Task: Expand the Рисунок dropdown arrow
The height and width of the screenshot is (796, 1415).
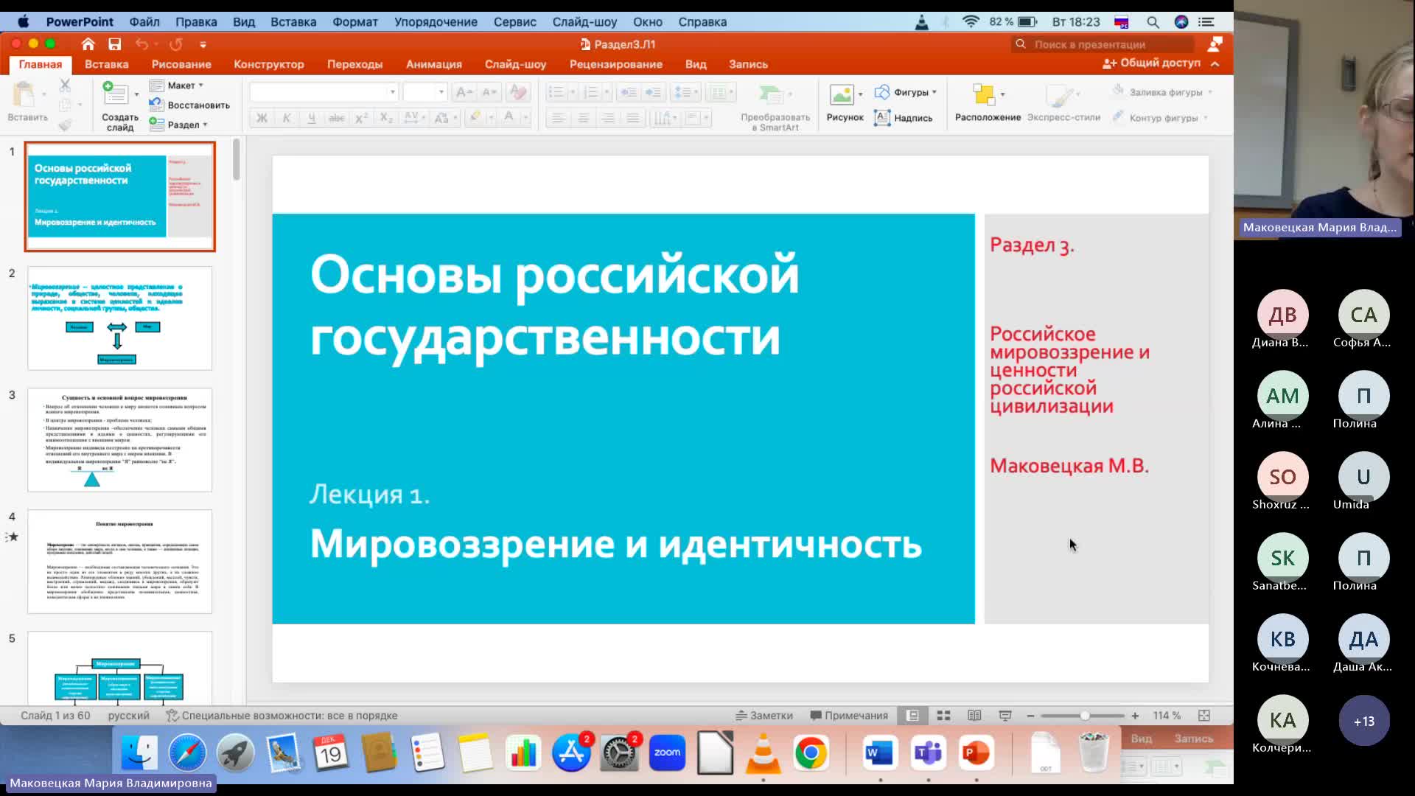Action: [x=860, y=94]
